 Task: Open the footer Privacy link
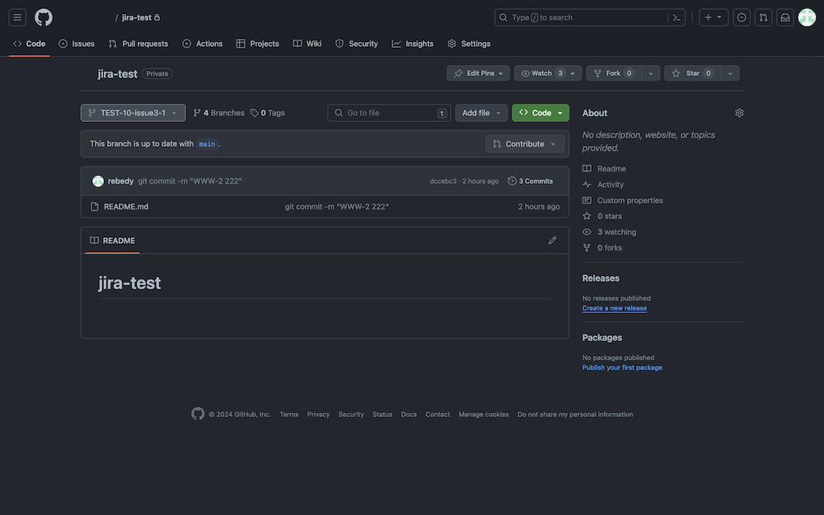tap(318, 414)
